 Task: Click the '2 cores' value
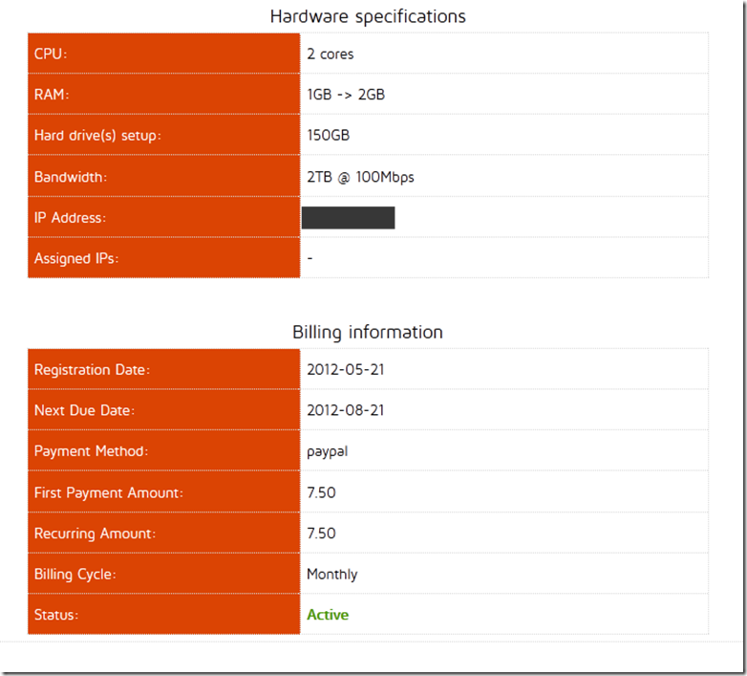pyautogui.click(x=331, y=54)
